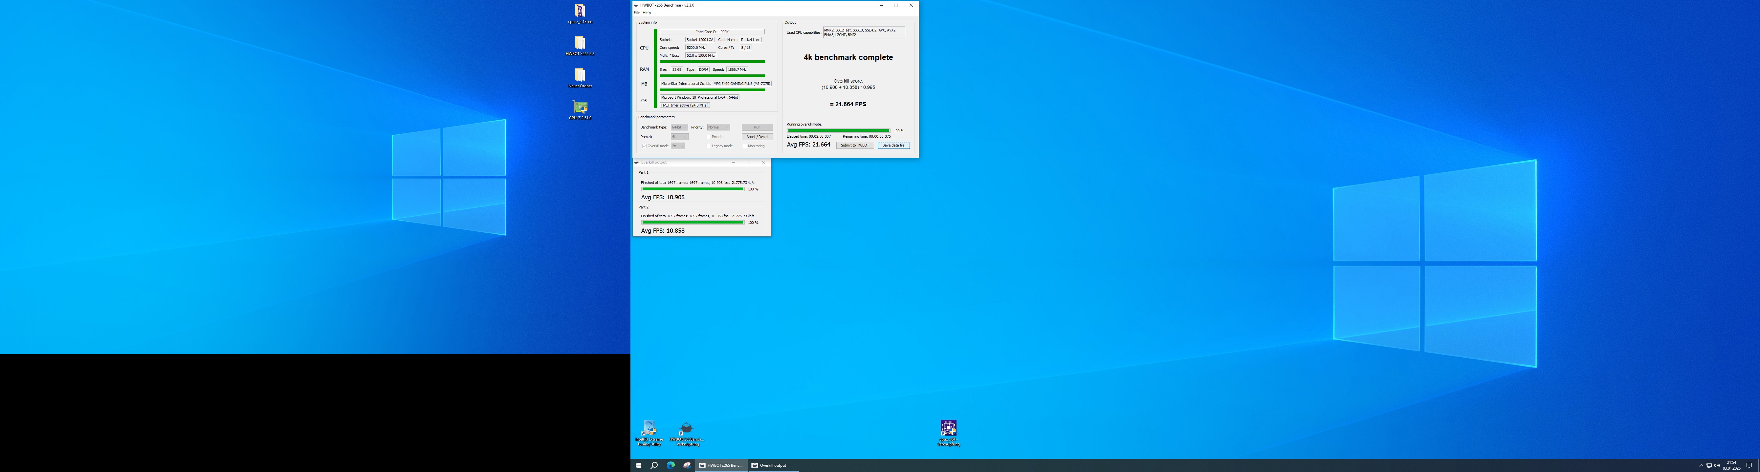
Task: Click the 52.0 x 100.0 MHz multiplier value
Action: click(x=700, y=55)
